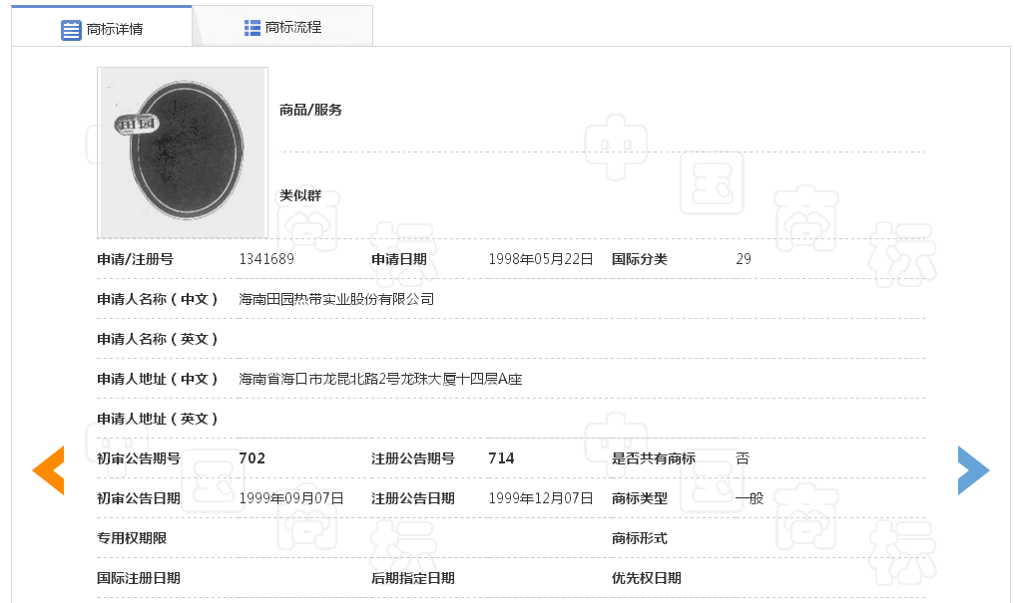Image resolution: width=1015 pixels, height=603 pixels.
Task: Click the 国际注册日期 label
Action: [139, 578]
